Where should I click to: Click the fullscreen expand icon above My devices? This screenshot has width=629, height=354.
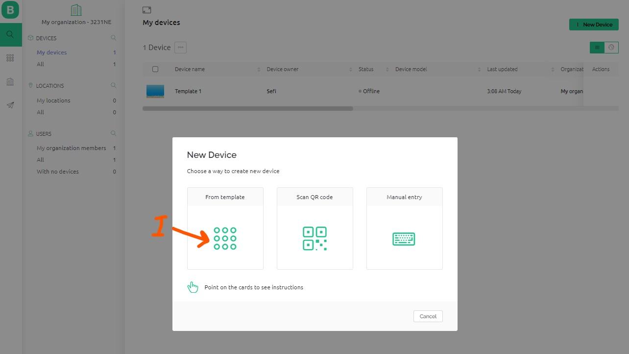pyautogui.click(x=146, y=10)
